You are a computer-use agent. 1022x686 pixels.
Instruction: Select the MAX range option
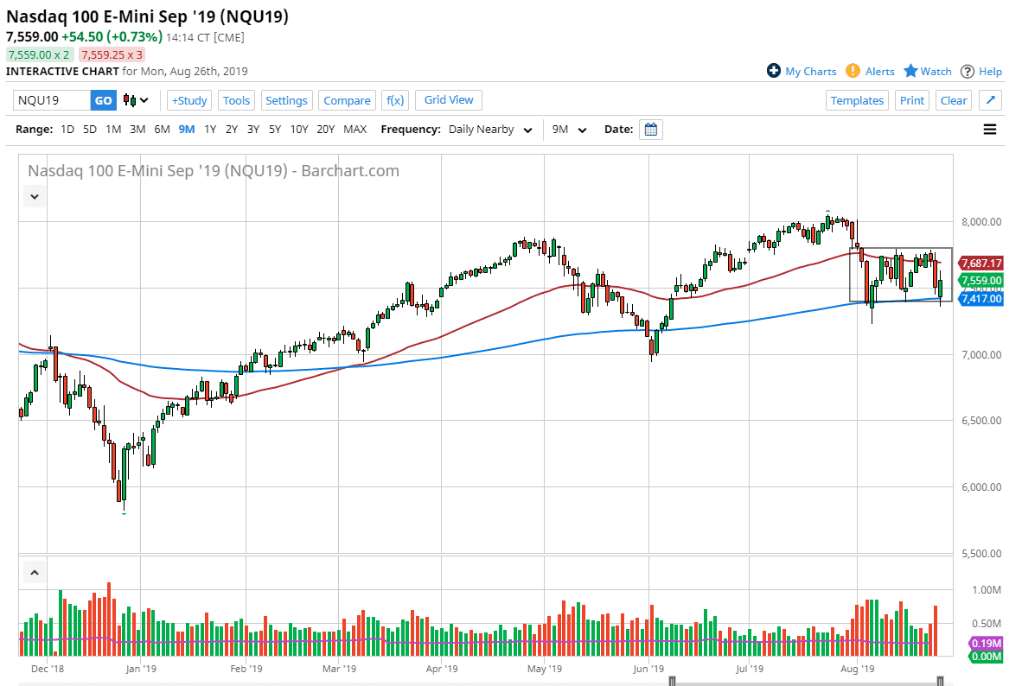[x=355, y=129]
